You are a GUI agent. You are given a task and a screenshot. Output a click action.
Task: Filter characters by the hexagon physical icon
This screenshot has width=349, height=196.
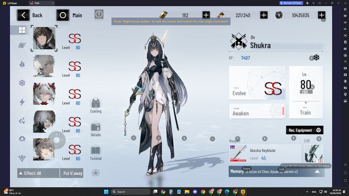click(22, 45)
